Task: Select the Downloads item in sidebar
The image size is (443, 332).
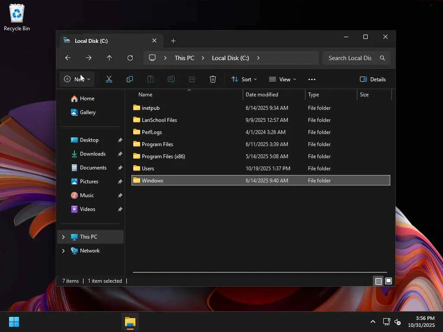Action: pos(93,154)
